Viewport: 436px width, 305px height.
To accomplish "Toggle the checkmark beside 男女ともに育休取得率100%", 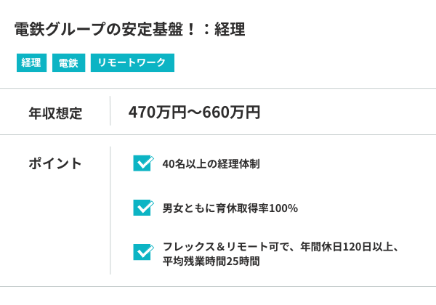I will [143, 208].
